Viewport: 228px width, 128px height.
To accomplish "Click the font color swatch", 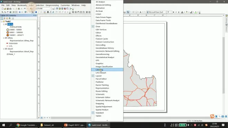I will tap(182, 12).
